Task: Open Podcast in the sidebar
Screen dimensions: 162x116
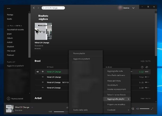Action: [10, 55]
